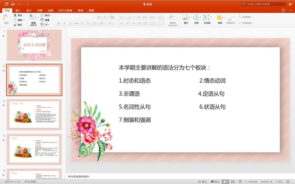Image resolution: width=295 pixels, height=184 pixels.
Task: Switch to the 切换 (Transitions) tab
Action: (40, 10)
